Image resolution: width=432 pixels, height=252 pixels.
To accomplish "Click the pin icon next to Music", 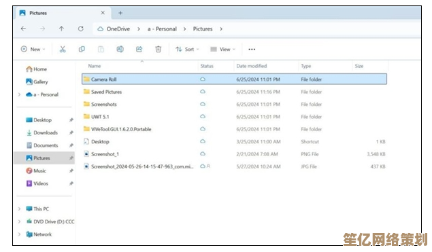I will (x=71, y=171).
